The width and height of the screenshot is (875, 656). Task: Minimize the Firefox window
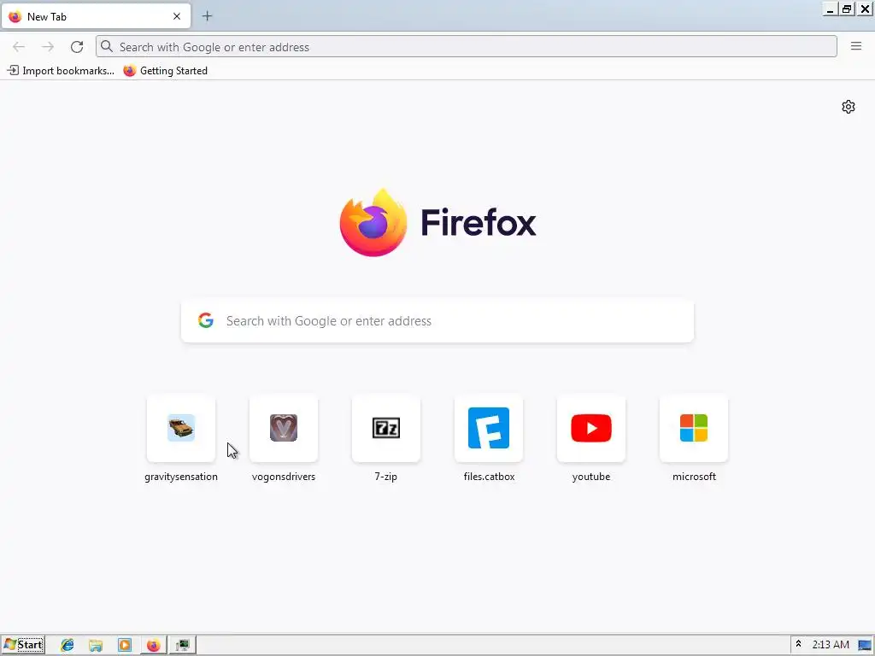point(831,9)
